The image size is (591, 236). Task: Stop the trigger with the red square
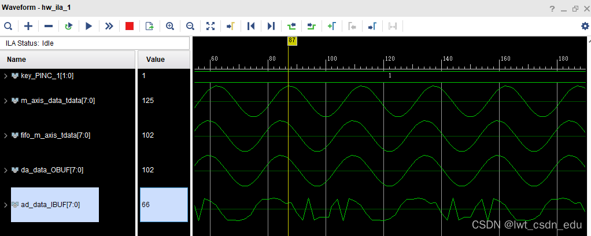point(130,26)
